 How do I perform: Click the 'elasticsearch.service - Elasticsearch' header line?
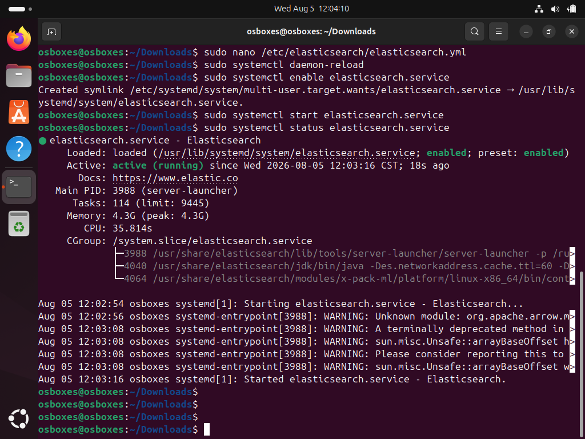[x=155, y=141]
